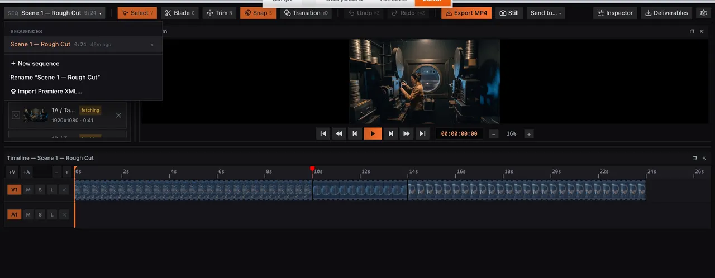Image resolution: width=715 pixels, height=278 pixels.
Task: Open the Transition tool
Action: coord(306,13)
